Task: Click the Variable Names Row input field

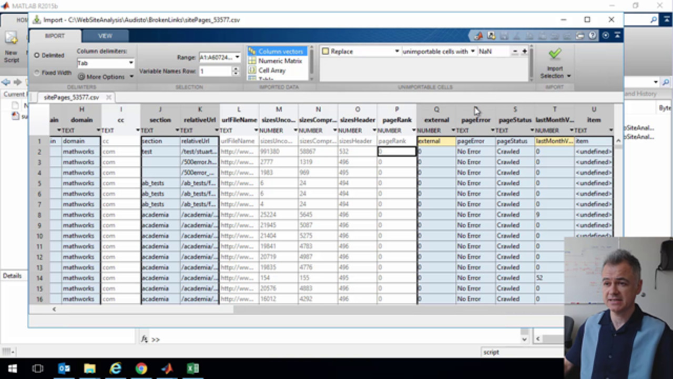Action: coord(215,71)
